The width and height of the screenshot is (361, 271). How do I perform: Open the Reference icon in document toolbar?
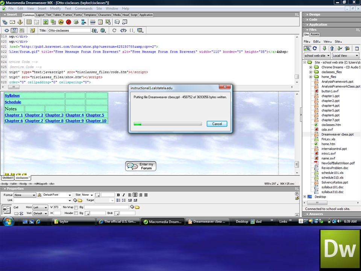pos(123,30)
